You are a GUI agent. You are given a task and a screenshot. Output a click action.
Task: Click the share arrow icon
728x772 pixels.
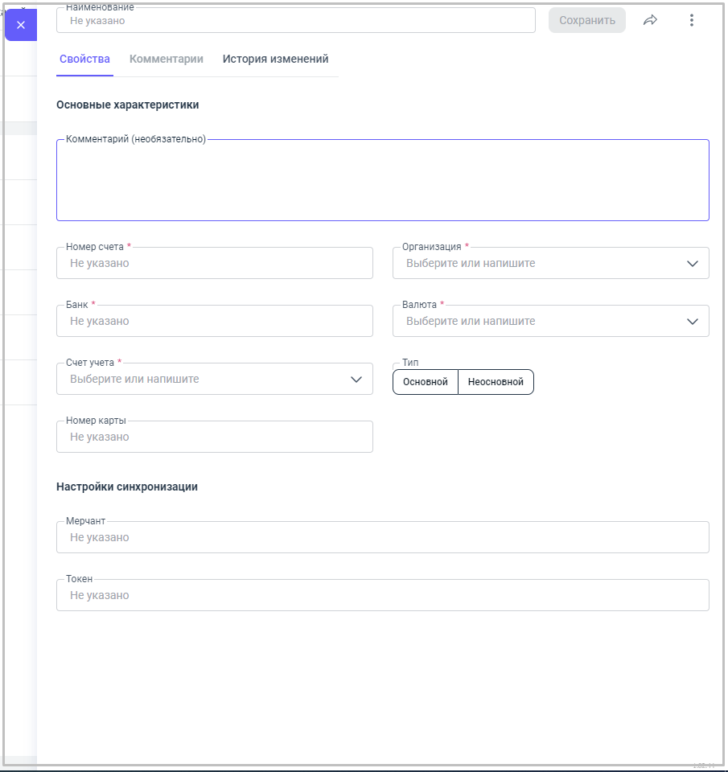pos(650,20)
